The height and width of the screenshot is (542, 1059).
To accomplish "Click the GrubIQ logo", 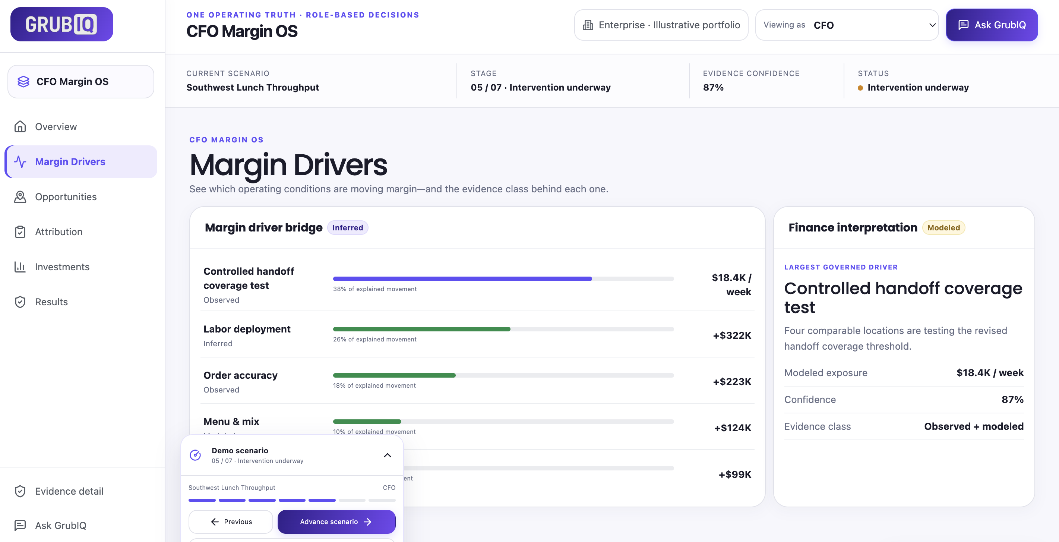I will point(61,24).
